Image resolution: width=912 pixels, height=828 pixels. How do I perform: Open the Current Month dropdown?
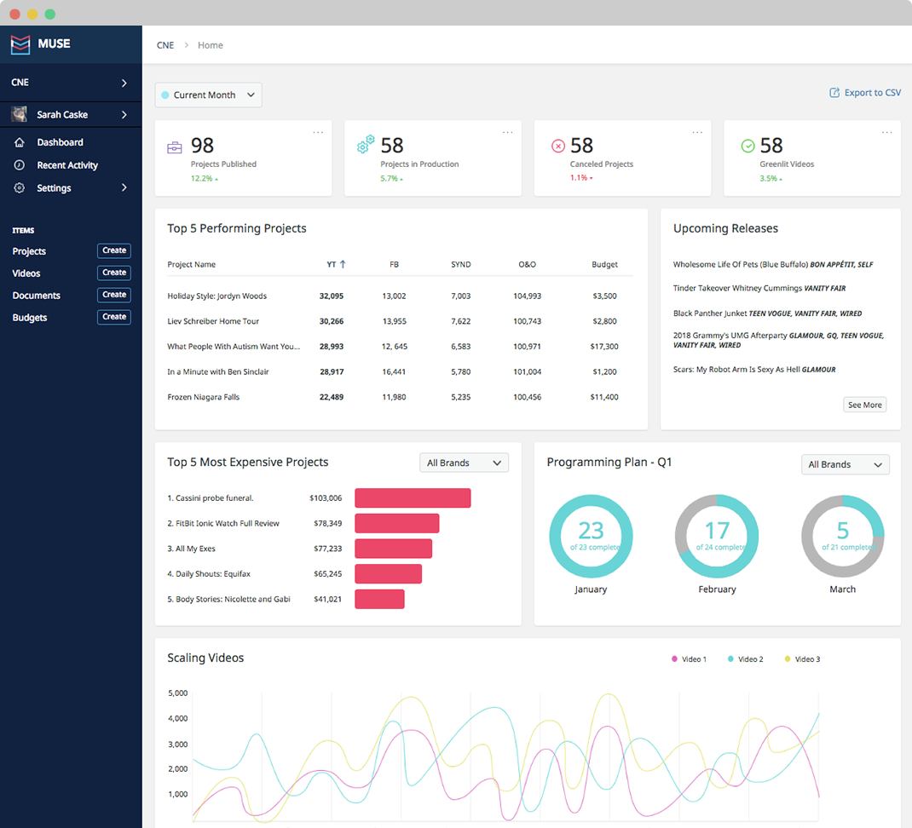click(208, 95)
